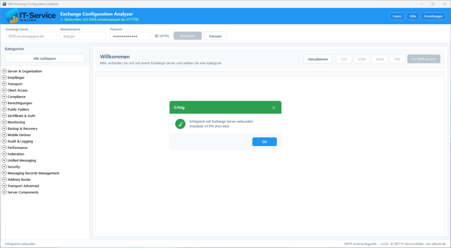Viewport: 451px width, 248px height.
Task: Click the IT-Service Walter logo
Action: [30, 16]
